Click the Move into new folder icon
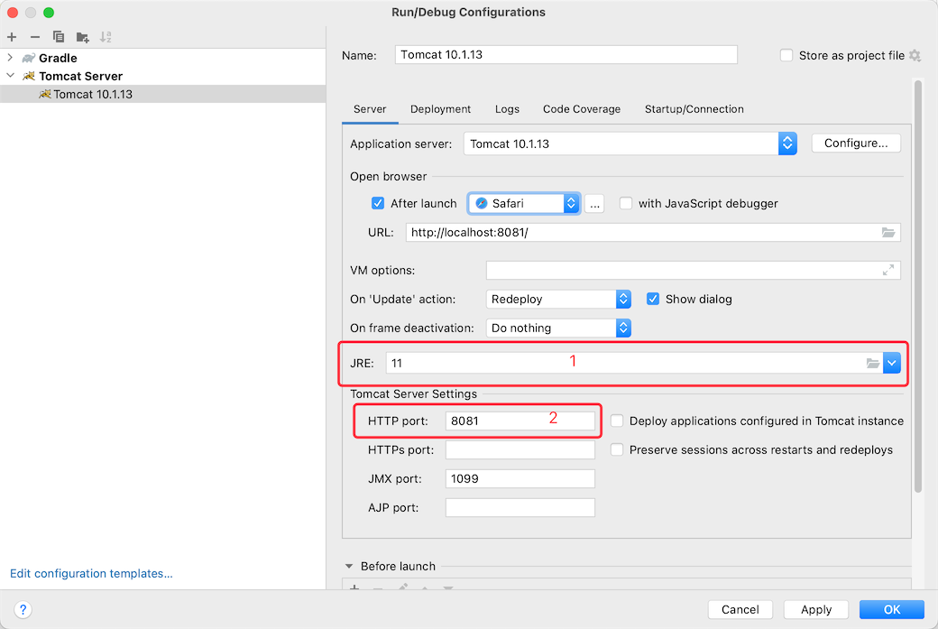The width and height of the screenshot is (938, 629). [82, 37]
